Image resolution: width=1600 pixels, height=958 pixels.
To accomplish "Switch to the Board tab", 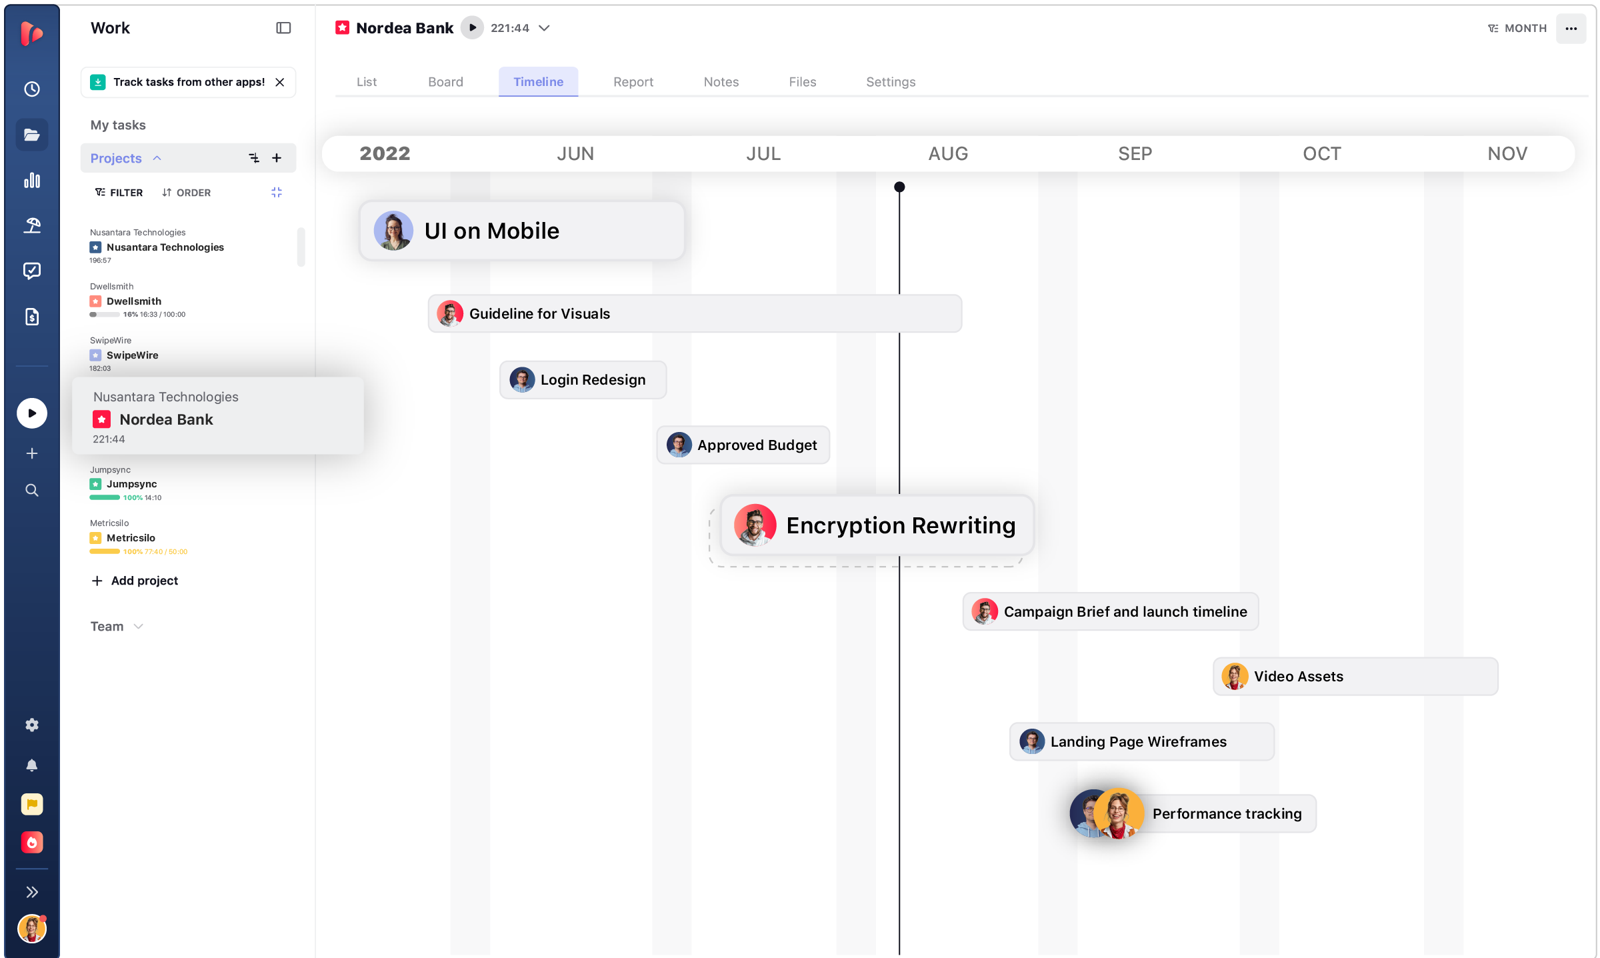I will pos(445,81).
